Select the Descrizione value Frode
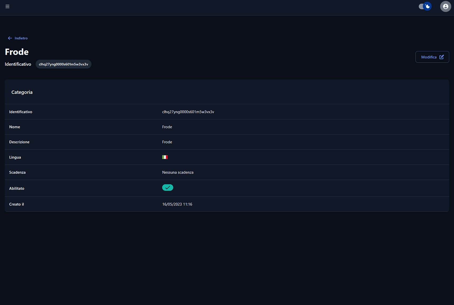The width and height of the screenshot is (454, 305). [x=167, y=142]
